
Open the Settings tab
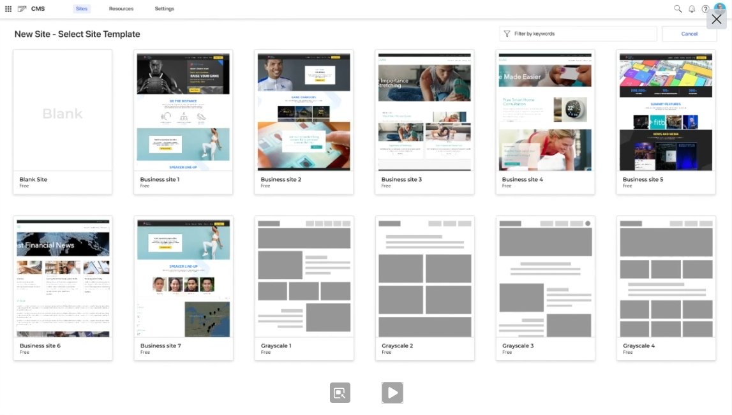point(164,9)
